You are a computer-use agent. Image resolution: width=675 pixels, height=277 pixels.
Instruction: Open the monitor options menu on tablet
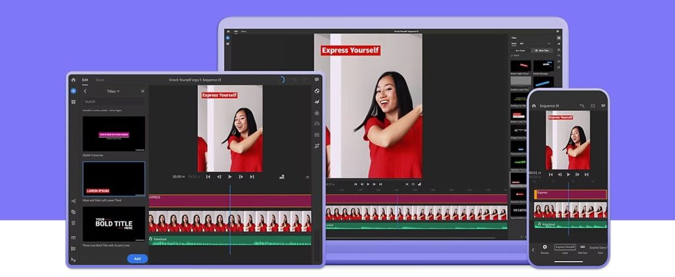[307, 177]
